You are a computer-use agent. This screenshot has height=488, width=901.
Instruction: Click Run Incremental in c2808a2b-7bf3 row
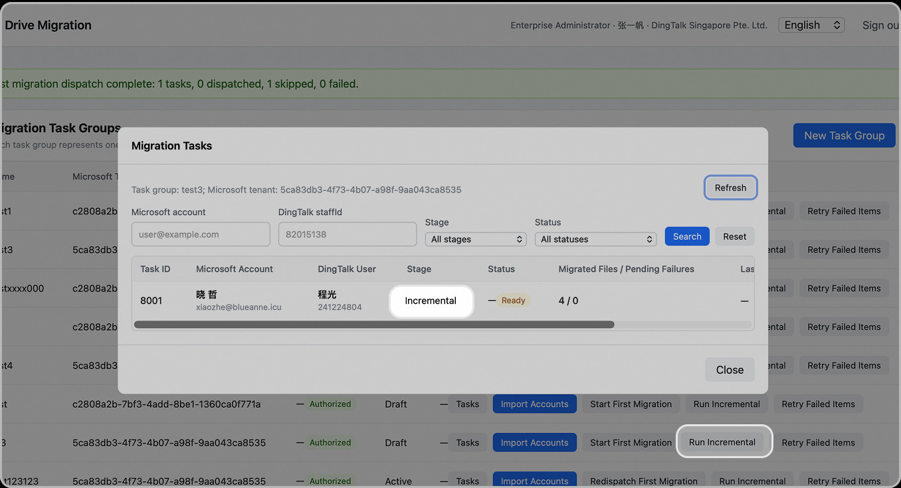727,404
